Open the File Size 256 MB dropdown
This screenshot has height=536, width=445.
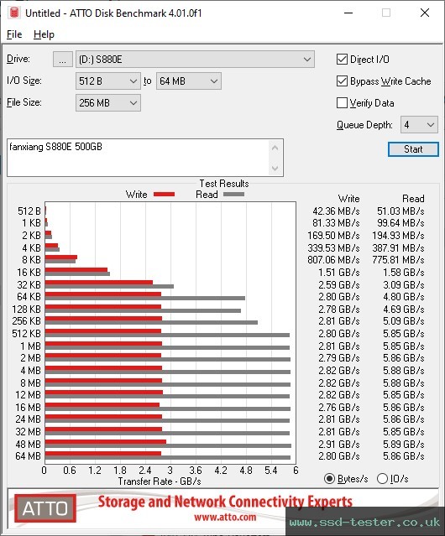[108, 103]
